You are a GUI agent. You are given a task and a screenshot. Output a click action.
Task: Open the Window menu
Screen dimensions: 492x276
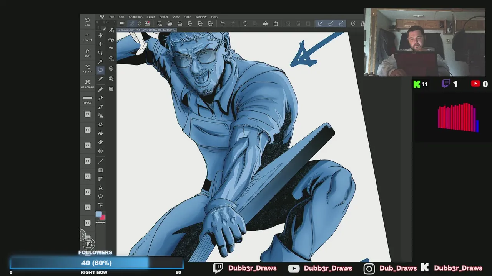tap(201, 17)
